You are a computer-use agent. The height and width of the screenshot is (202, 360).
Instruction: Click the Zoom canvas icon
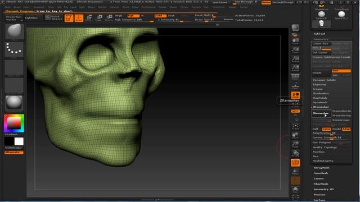click(x=295, y=50)
